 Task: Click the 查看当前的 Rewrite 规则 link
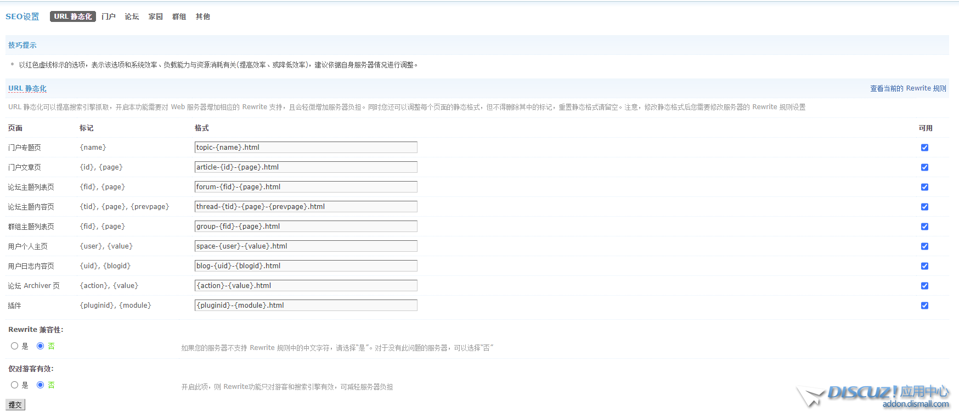click(x=907, y=88)
